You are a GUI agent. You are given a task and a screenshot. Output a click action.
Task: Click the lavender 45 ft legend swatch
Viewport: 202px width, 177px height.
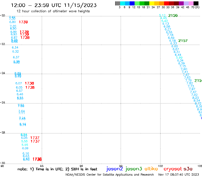click(x=186, y=3)
